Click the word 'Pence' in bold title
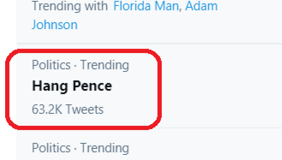Image resolution: width=282 pixels, height=160 pixels. [x=92, y=86]
